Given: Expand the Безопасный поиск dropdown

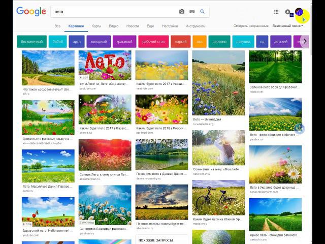Looking at the screenshot, I should point(288,26).
